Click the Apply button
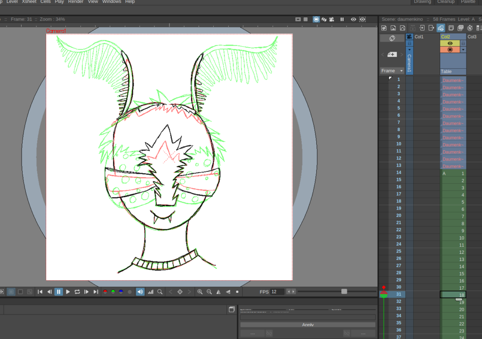Image resolution: width=482 pixels, height=339 pixels. [x=307, y=325]
